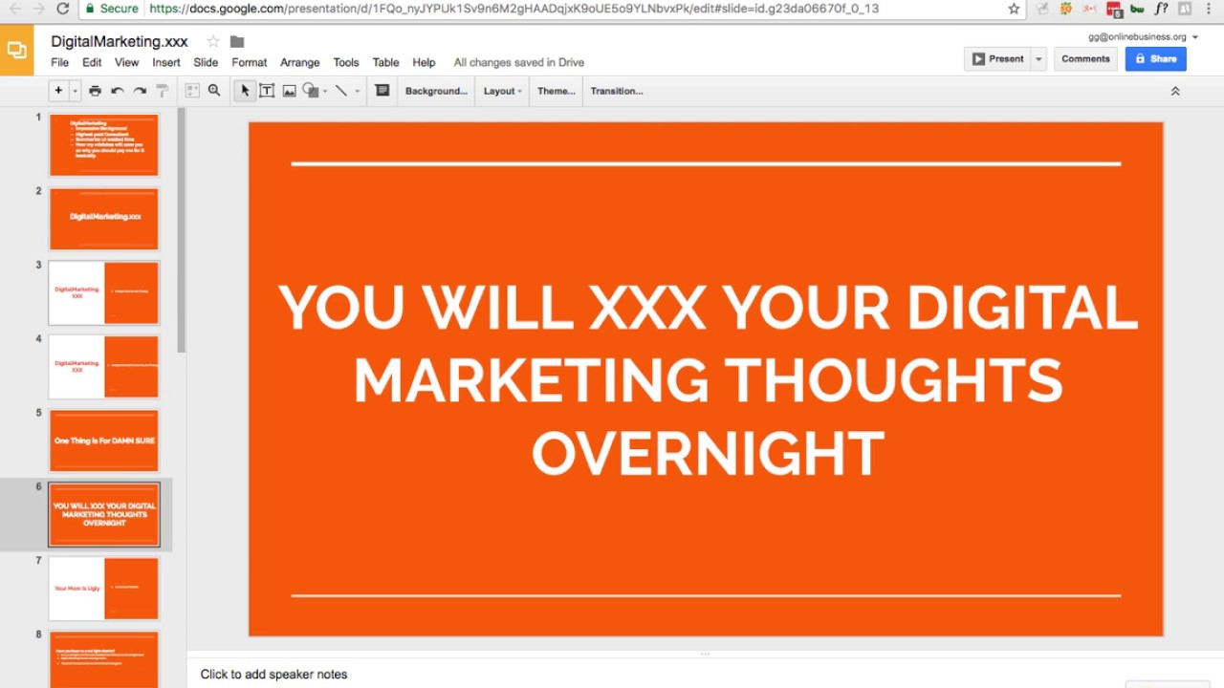Choose the select arrow cursor tool
The image size is (1224, 688).
(245, 91)
